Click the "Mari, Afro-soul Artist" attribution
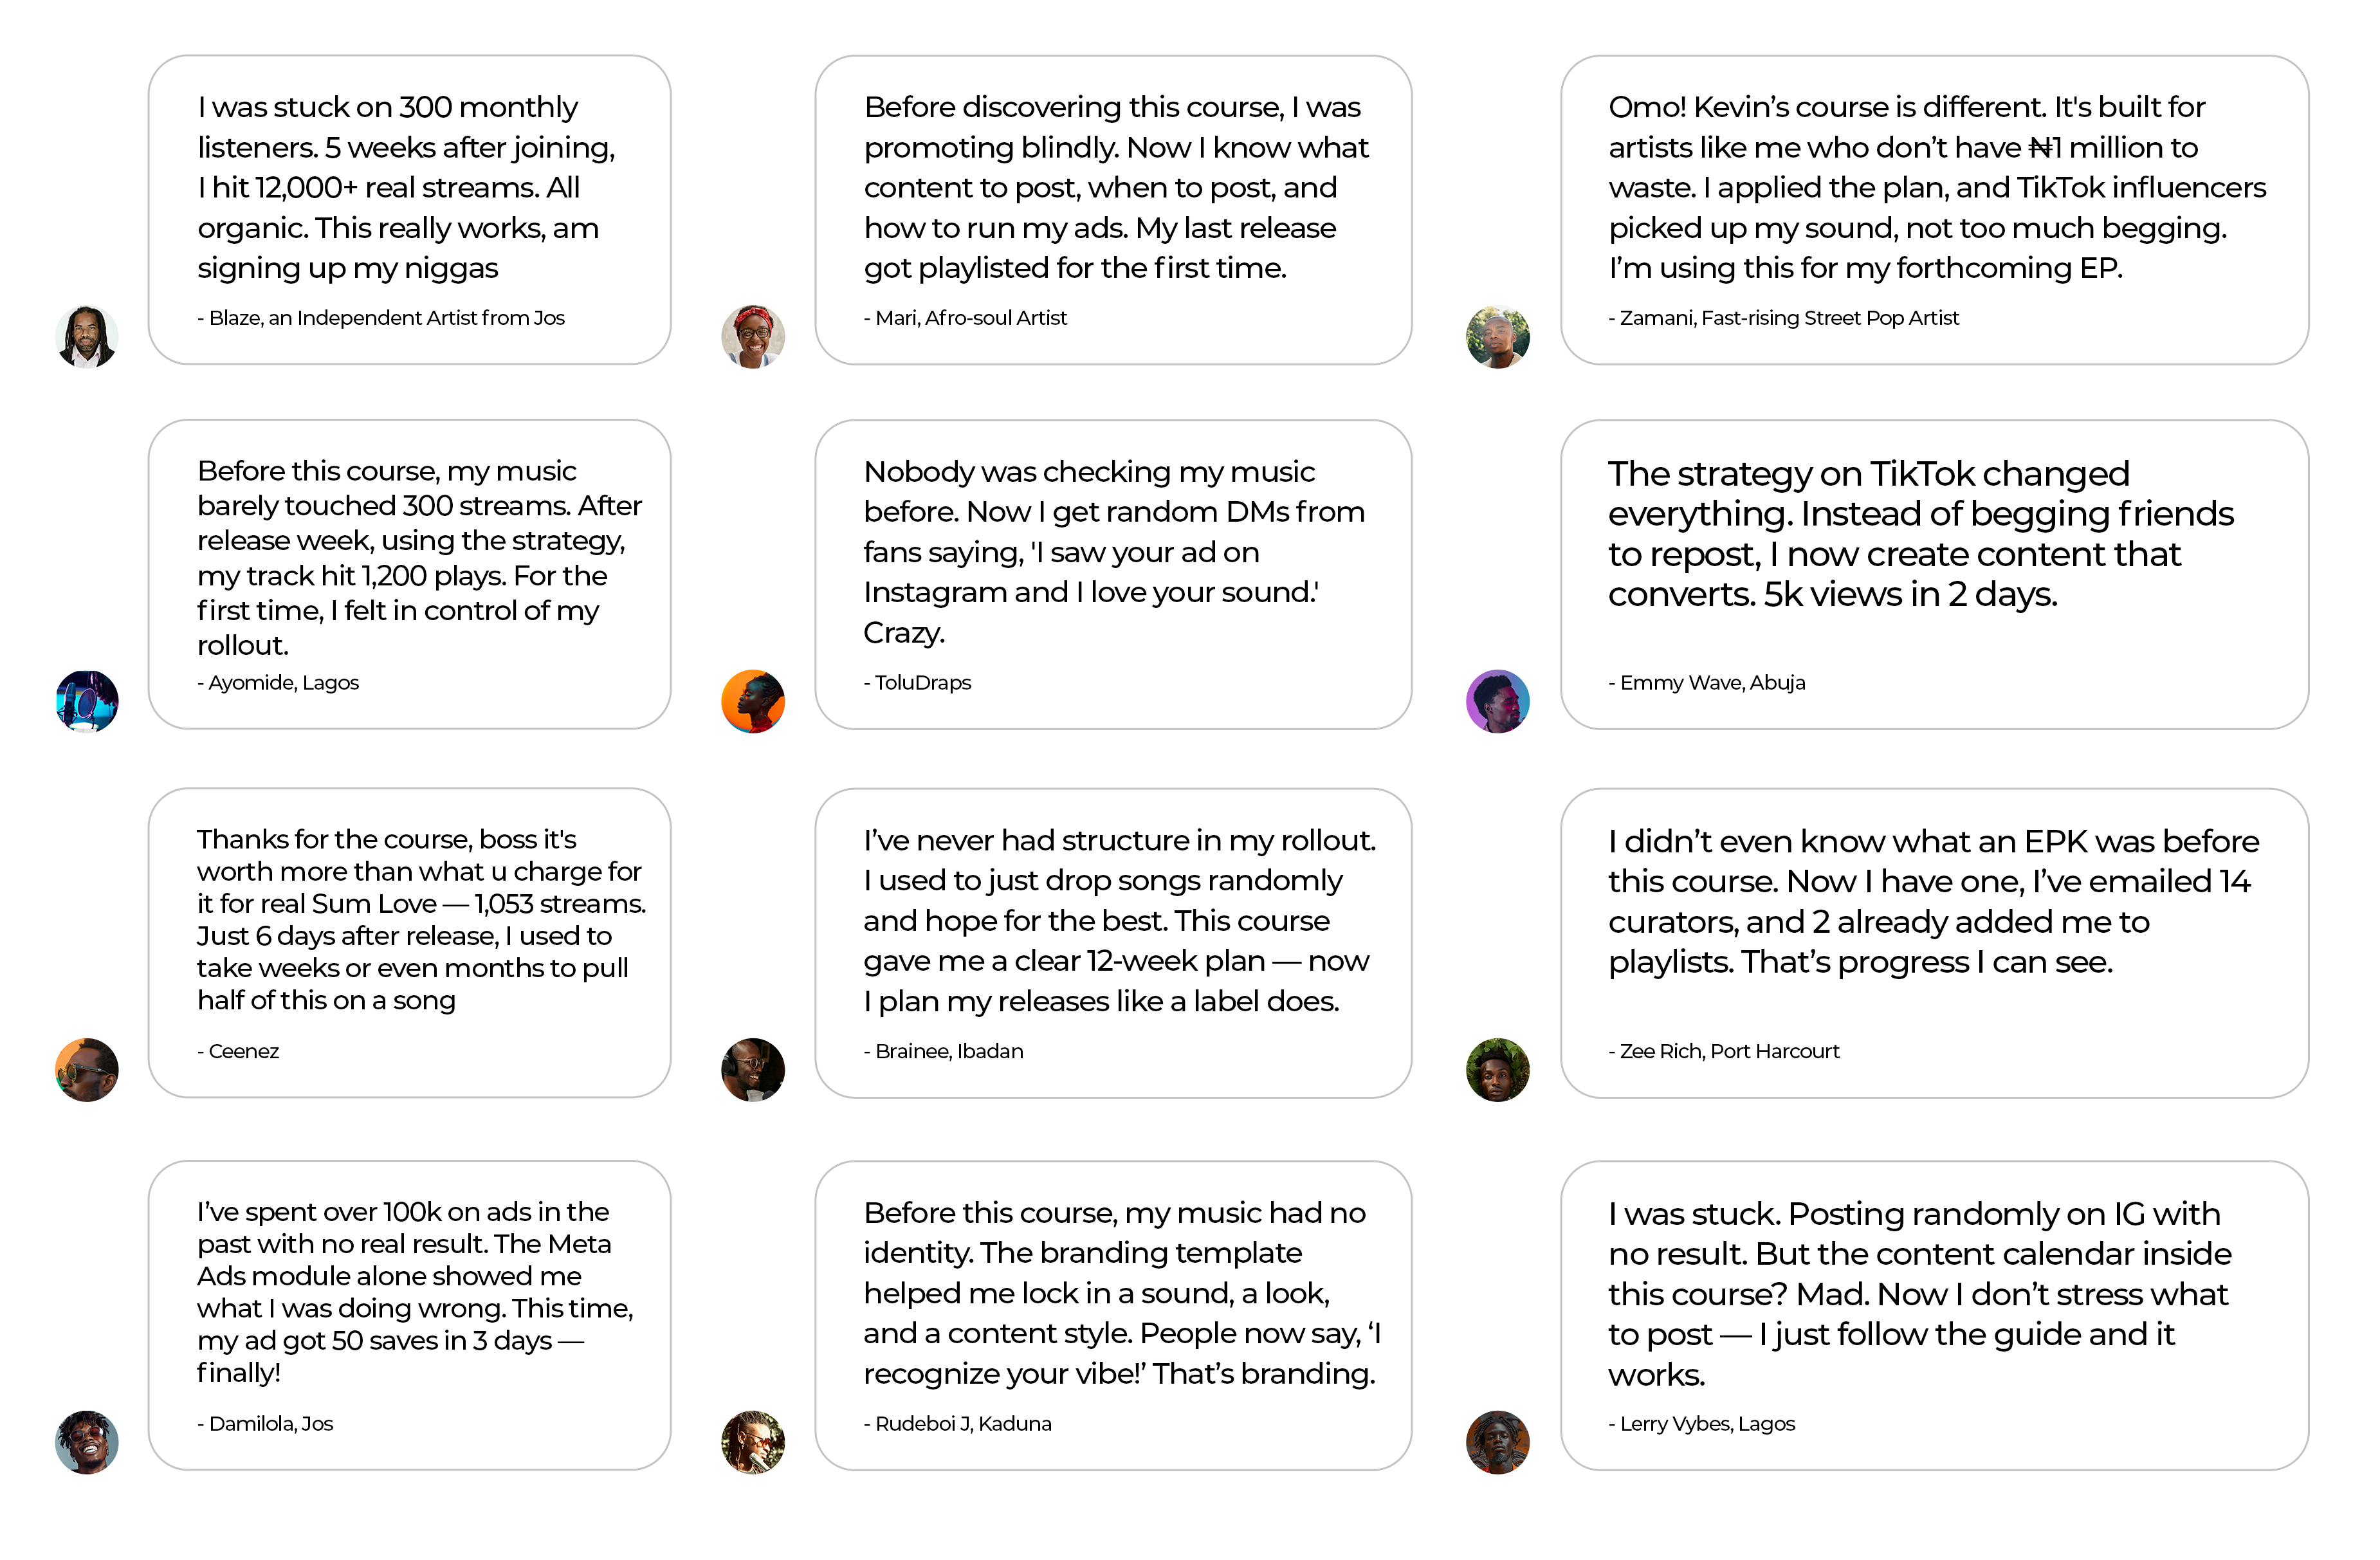This screenshot has width=2380, height=1560. (966, 318)
